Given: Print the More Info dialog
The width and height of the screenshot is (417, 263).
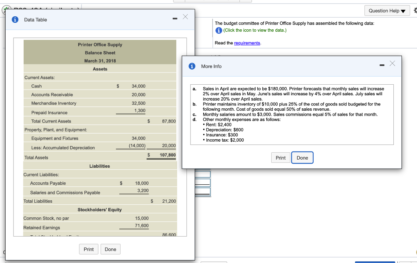Looking at the screenshot, I should click(x=281, y=158).
